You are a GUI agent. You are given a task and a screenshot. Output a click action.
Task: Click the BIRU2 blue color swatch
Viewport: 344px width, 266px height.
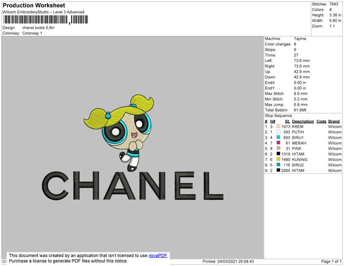coord(279,165)
